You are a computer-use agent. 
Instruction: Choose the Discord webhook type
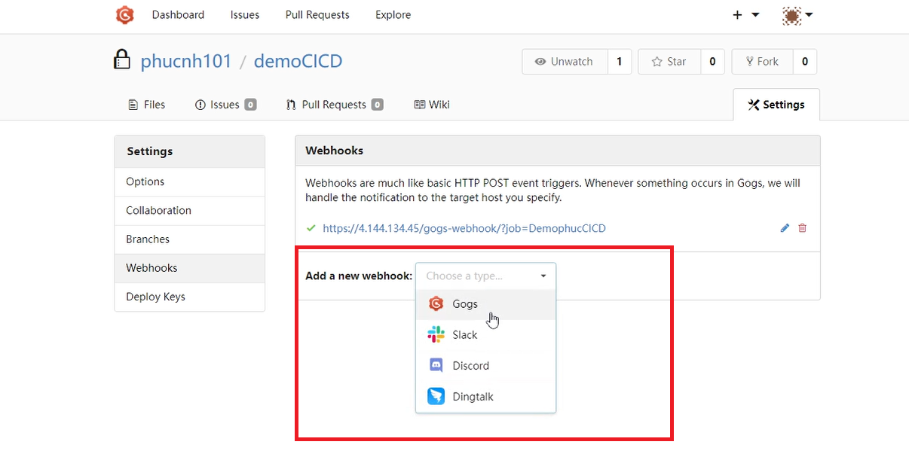pyautogui.click(x=485, y=366)
